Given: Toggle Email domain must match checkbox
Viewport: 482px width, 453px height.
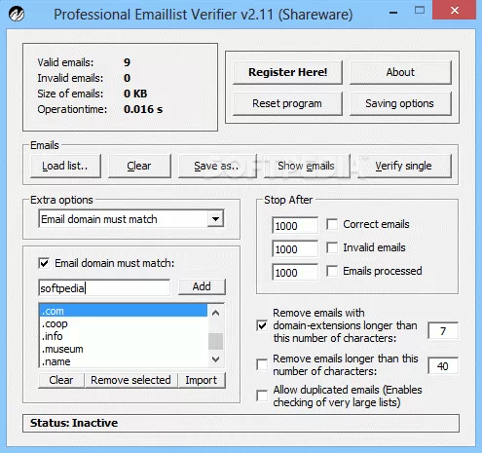Looking at the screenshot, I should pos(44,263).
